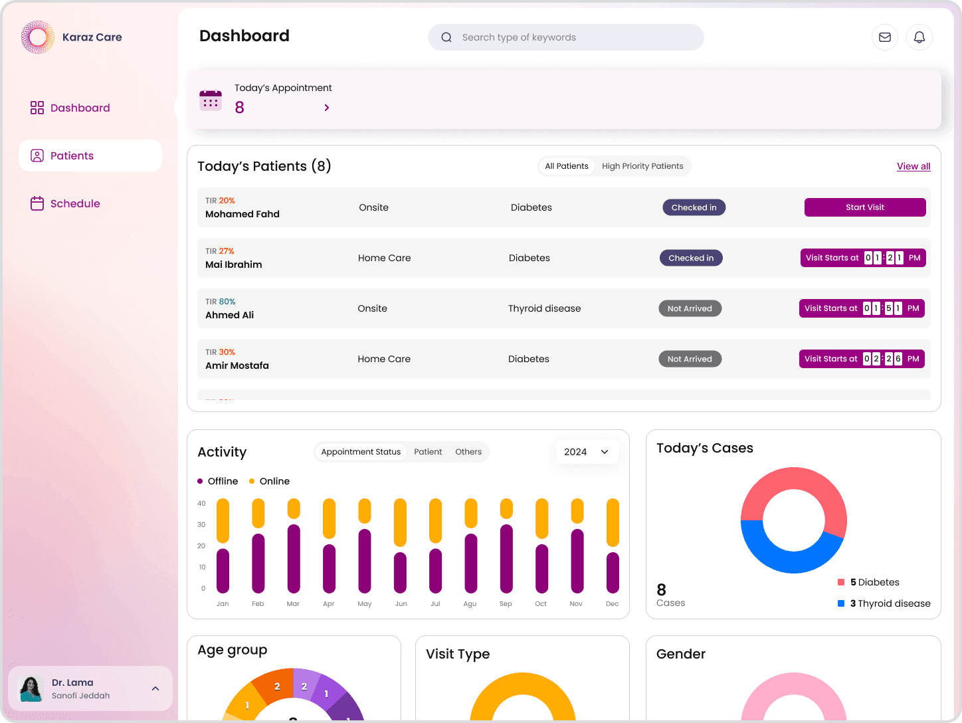
Task: Toggle the Online legend item
Action: pyautogui.click(x=269, y=481)
